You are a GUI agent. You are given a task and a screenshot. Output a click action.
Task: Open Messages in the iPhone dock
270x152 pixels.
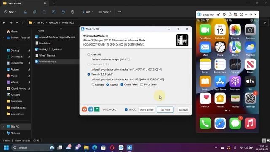click(235, 123)
